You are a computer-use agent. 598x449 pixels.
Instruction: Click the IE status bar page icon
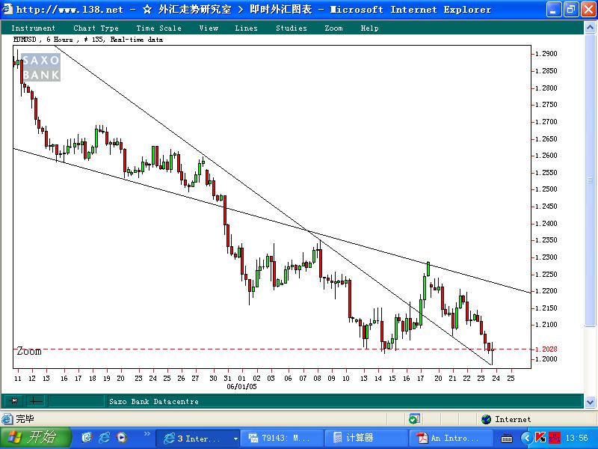7,419
